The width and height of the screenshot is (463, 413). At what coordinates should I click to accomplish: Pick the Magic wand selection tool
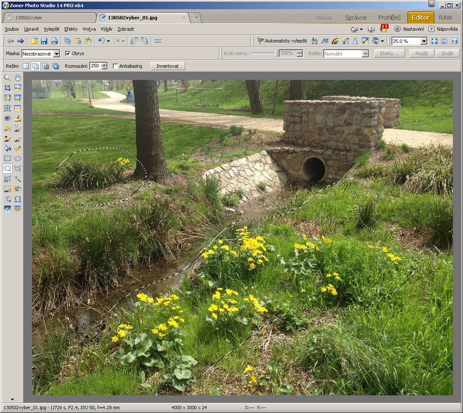tap(18, 179)
